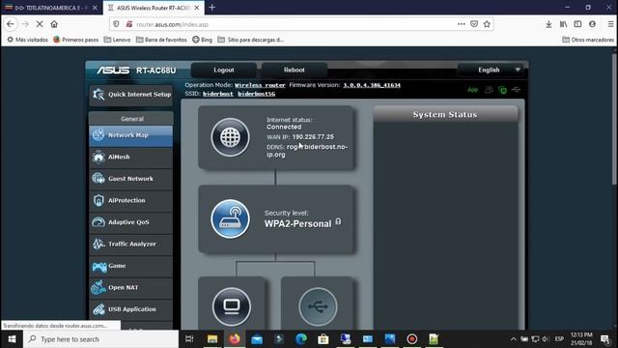
Task: Click the WAN IP address 190.226.77.25
Action: click(313, 137)
